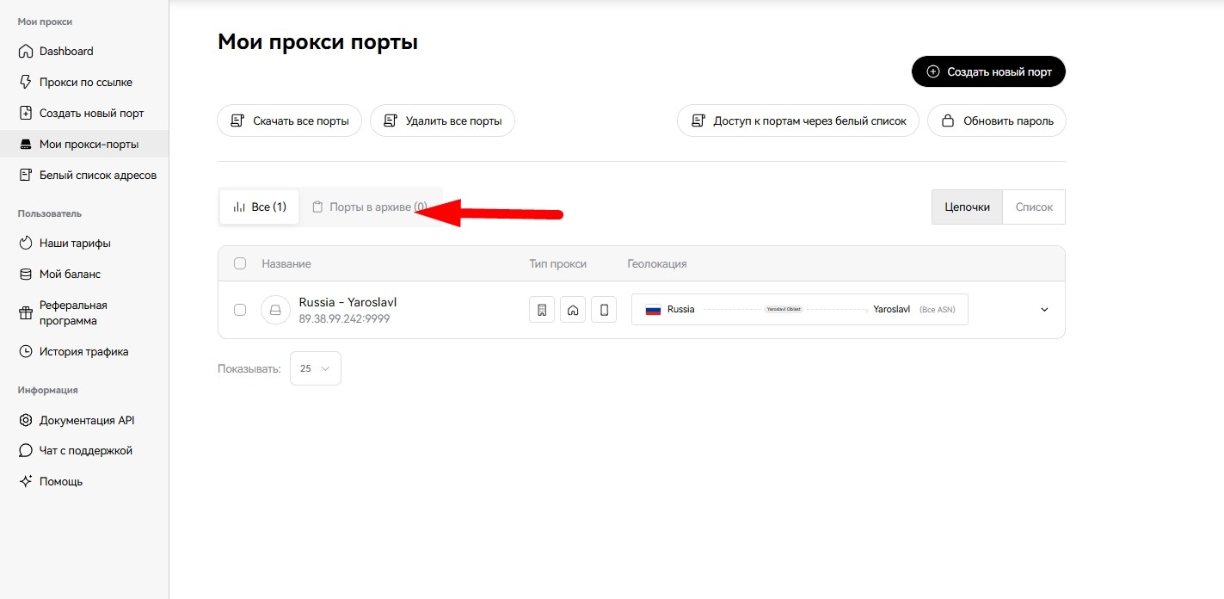
Task: Click the Yaroslavl Oblast chain label
Action: pos(784,309)
